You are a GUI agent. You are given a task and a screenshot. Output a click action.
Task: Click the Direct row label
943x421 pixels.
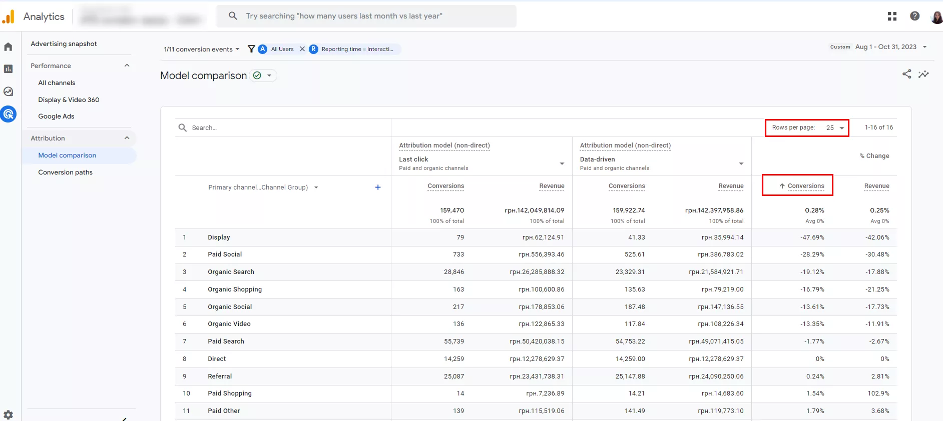click(x=217, y=359)
